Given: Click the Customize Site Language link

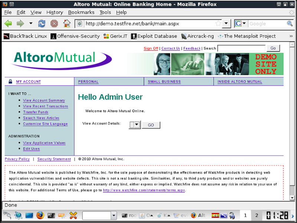Looking at the screenshot, I should [45, 124].
